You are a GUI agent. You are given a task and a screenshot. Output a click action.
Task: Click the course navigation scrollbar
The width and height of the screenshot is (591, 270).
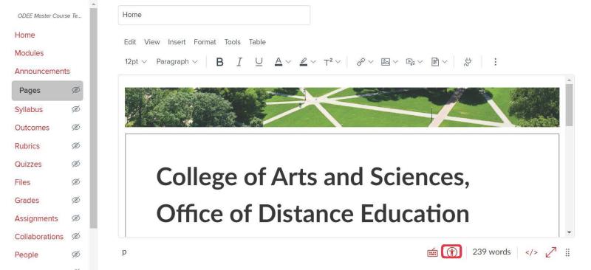pos(93,117)
